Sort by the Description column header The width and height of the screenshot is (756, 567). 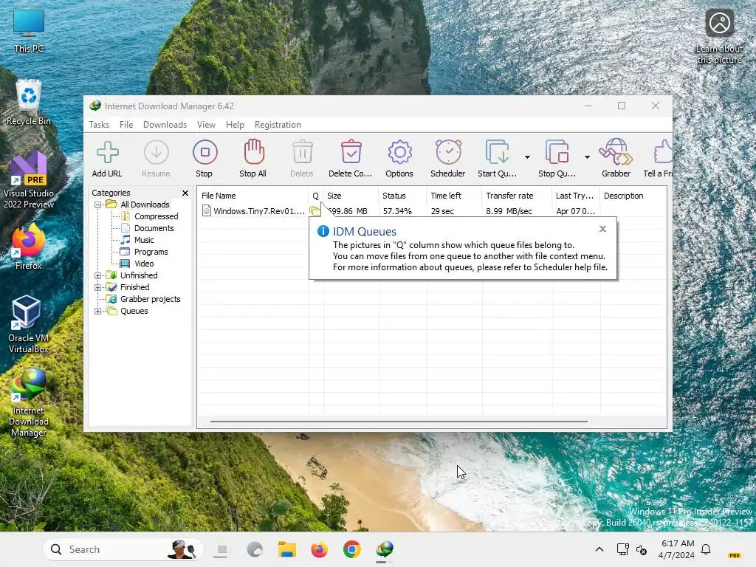pos(633,196)
